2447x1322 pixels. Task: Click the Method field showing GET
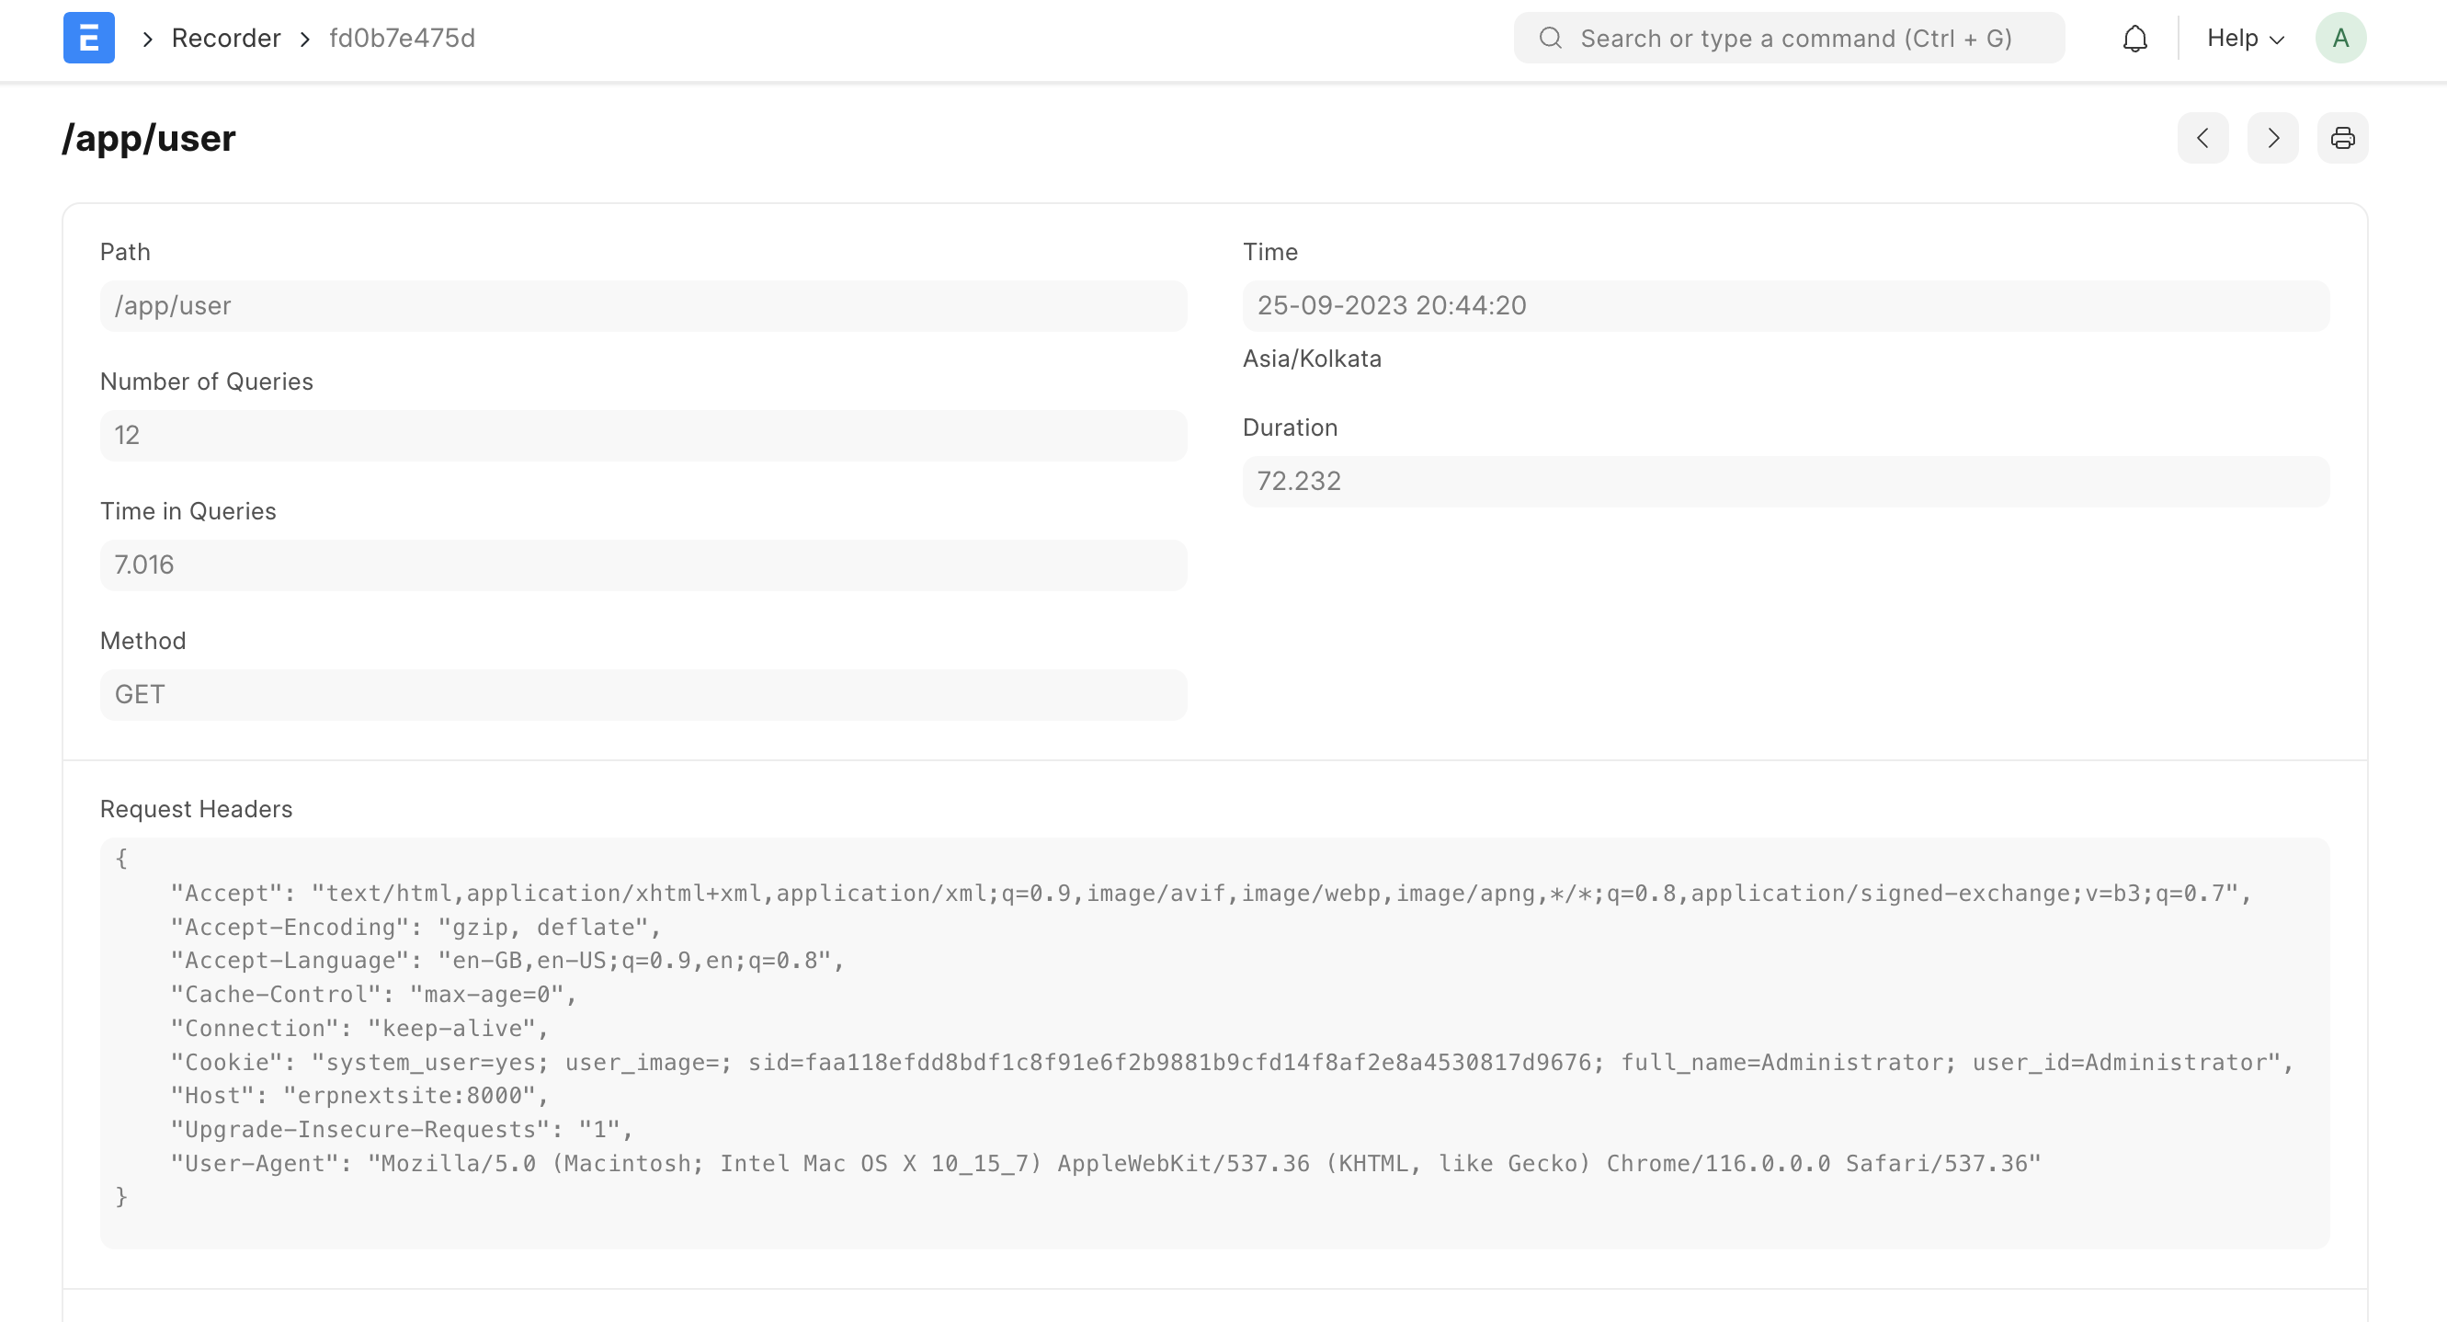pyautogui.click(x=643, y=693)
